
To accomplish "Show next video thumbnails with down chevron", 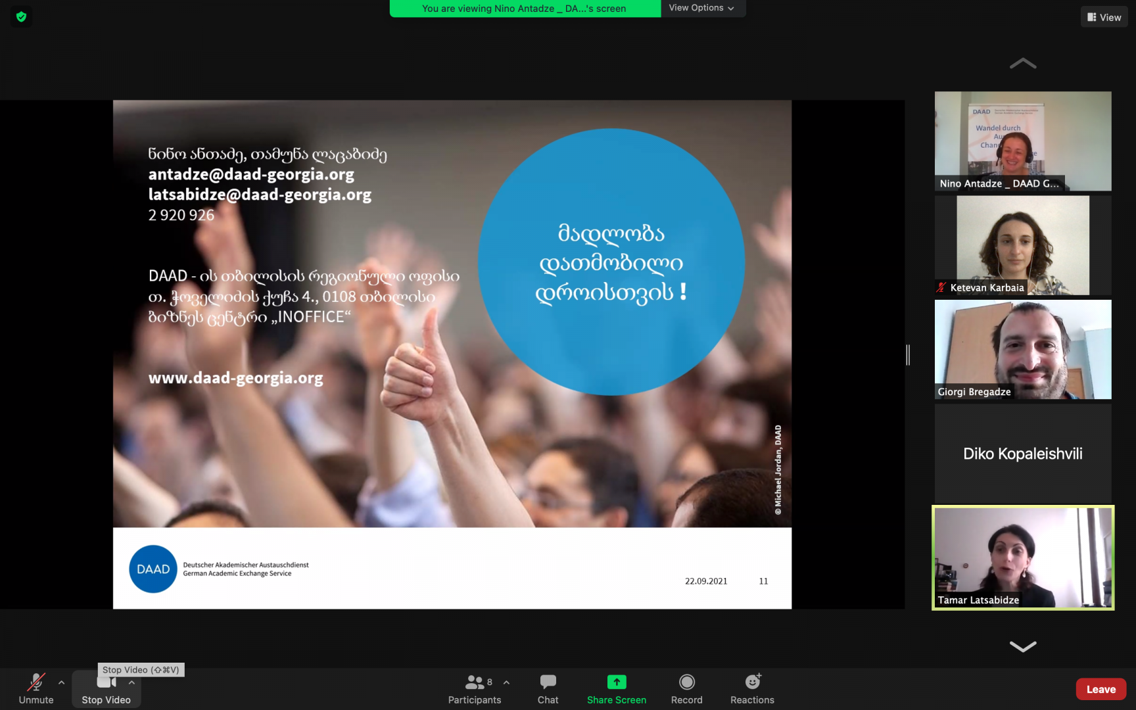I will 1023,646.
